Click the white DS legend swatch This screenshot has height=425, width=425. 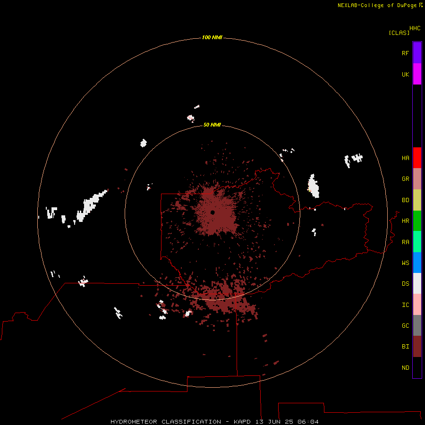click(417, 283)
